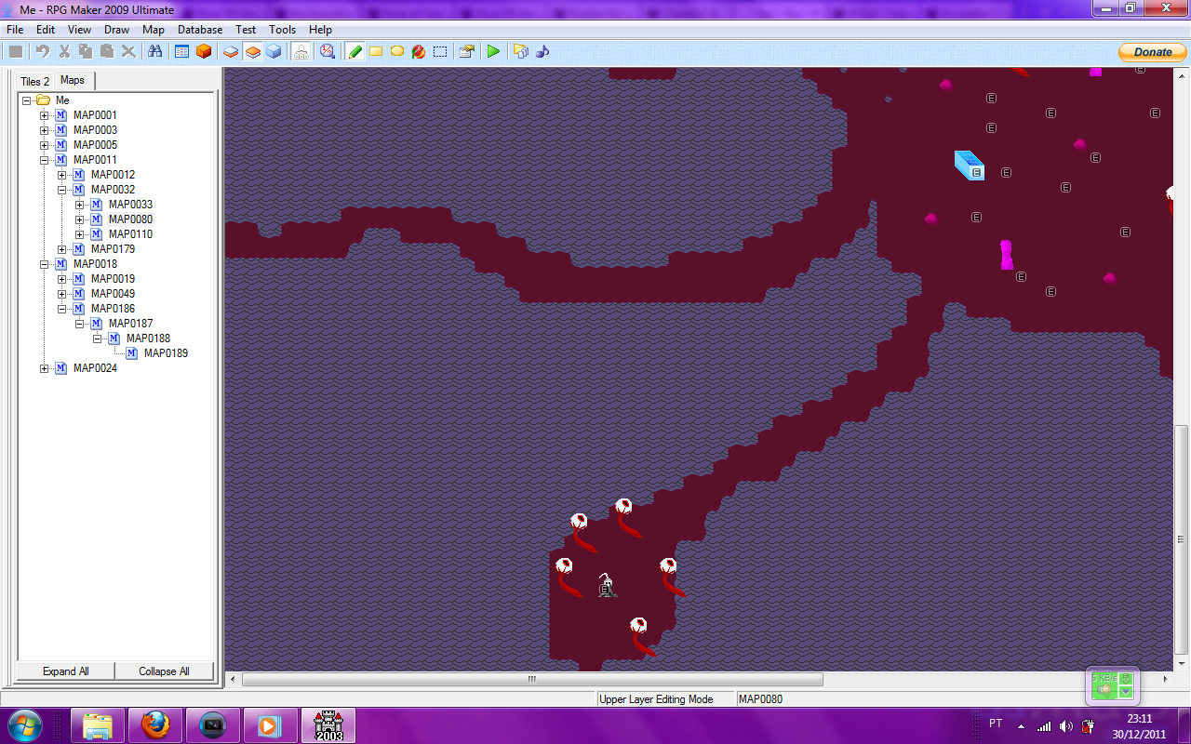Viewport: 1191px width, 744px height.
Task: Select MAP0049 in the map tree
Action: [113, 294]
